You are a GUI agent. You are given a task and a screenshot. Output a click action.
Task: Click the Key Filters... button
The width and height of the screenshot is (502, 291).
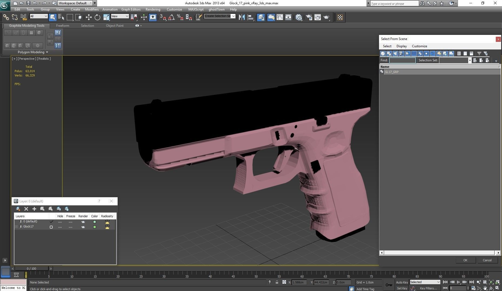tap(428, 288)
